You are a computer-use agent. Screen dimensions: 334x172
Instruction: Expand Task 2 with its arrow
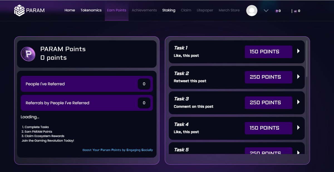pos(299,77)
